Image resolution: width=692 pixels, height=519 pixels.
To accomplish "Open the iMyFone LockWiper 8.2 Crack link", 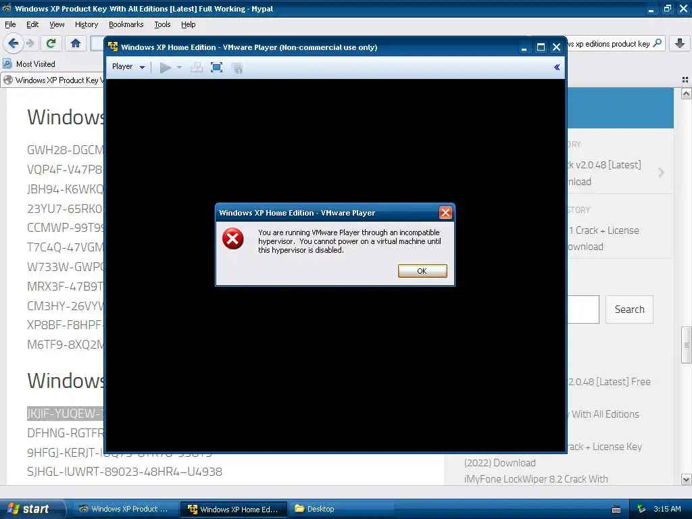I will 536,479.
